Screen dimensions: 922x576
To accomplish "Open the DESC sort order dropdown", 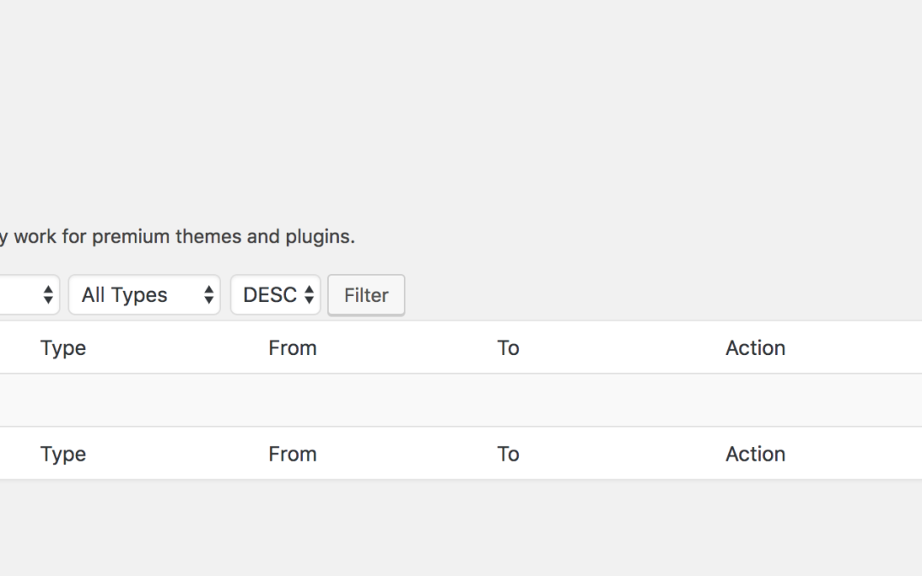I will pyautogui.click(x=275, y=294).
